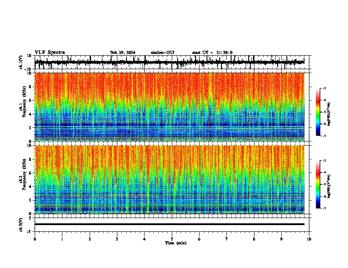
Task: Click the "6" kHz tick on ch.1 spectrogram
Action: [x=31, y=100]
